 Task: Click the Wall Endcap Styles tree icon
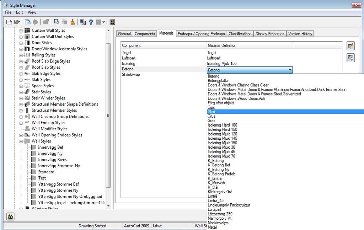coord(27,123)
